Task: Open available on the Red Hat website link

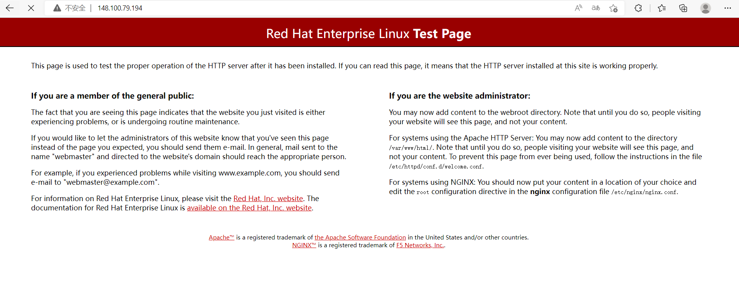Action: click(249, 208)
